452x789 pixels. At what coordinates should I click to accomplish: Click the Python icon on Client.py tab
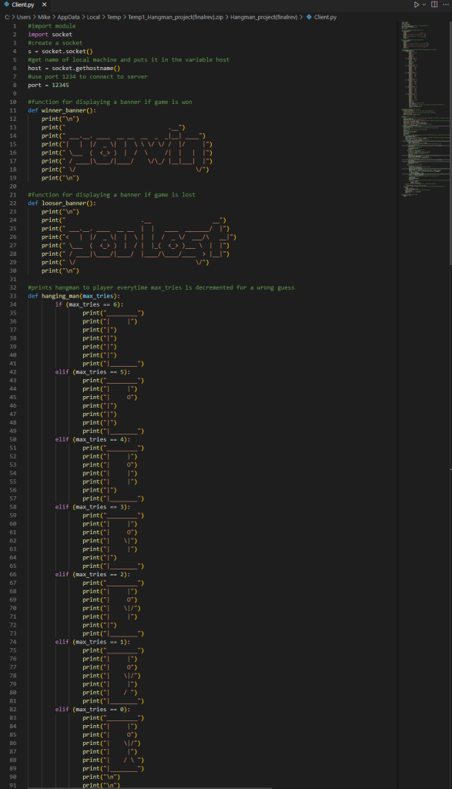6,5
